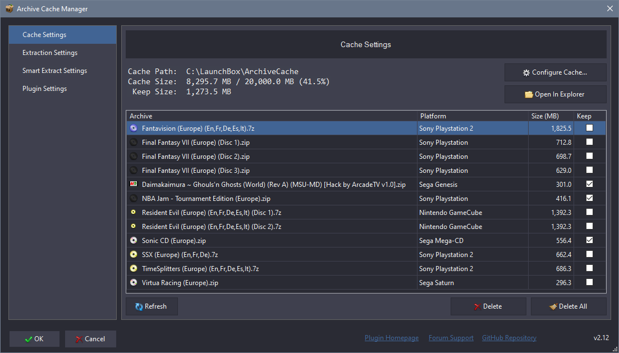Tick the Keep checkbox for Fantavision
This screenshot has height=353, width=619.
(x=589, y=128)
